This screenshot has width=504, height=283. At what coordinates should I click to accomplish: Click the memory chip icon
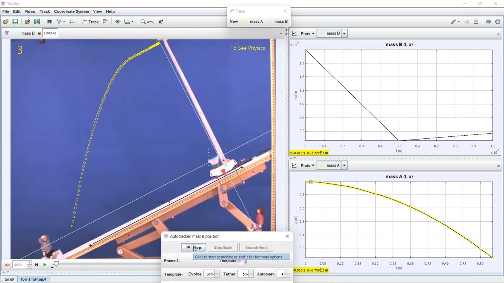(x=489, y=22)
